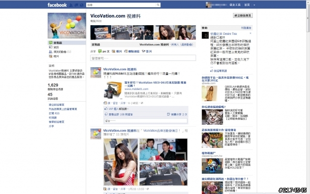Screen dimensions: 310x194
Task: Open the VICO-DS1 product box thumbnail
Action: pyautogui.click(x=113, y=90)
